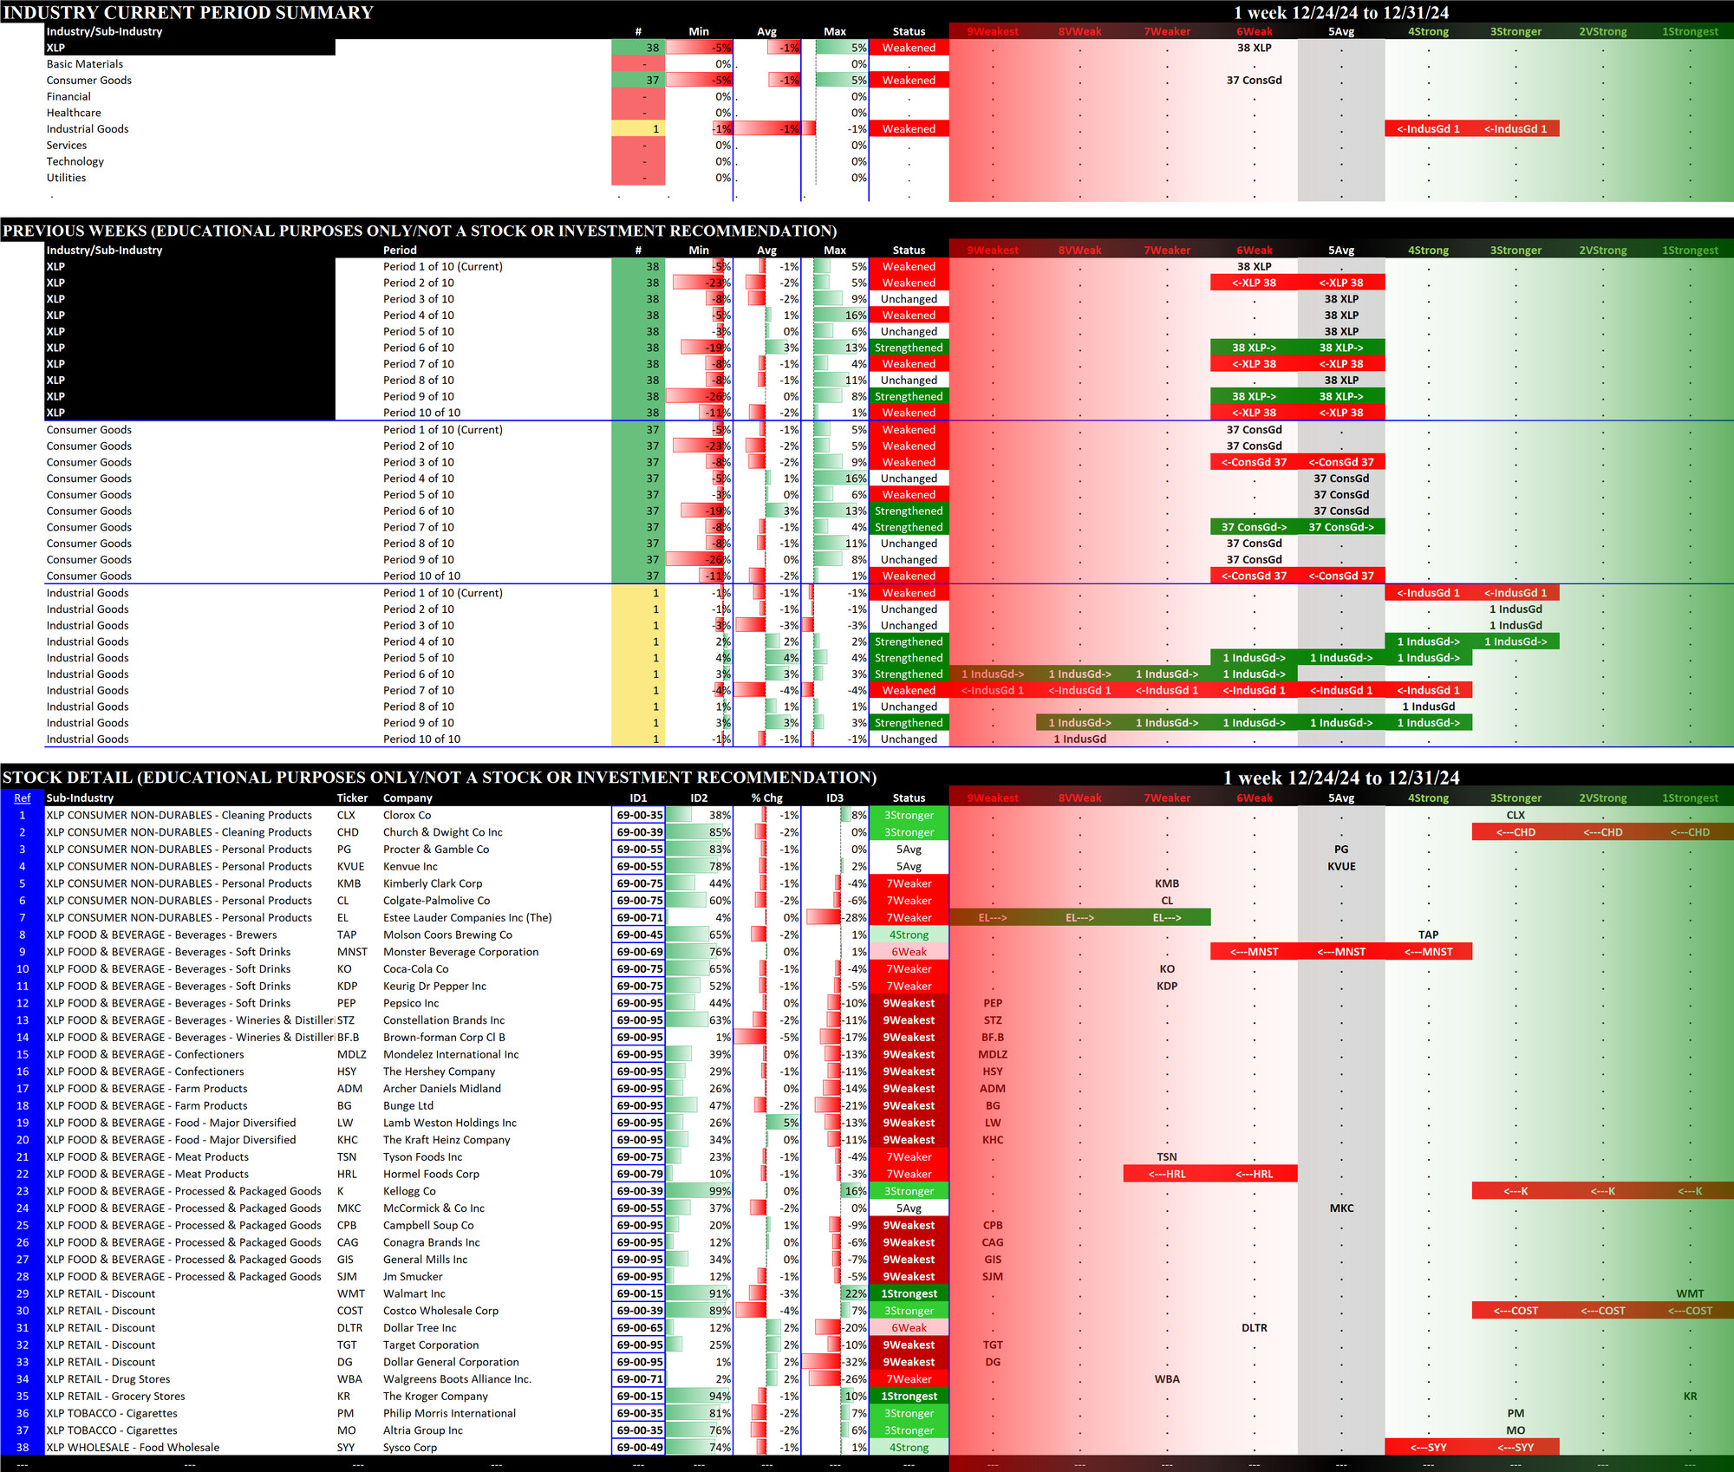Click the green EL---> cell under 9Weakest
The height and width of the screenshot is (1472, 1734).
click(993, 917)
